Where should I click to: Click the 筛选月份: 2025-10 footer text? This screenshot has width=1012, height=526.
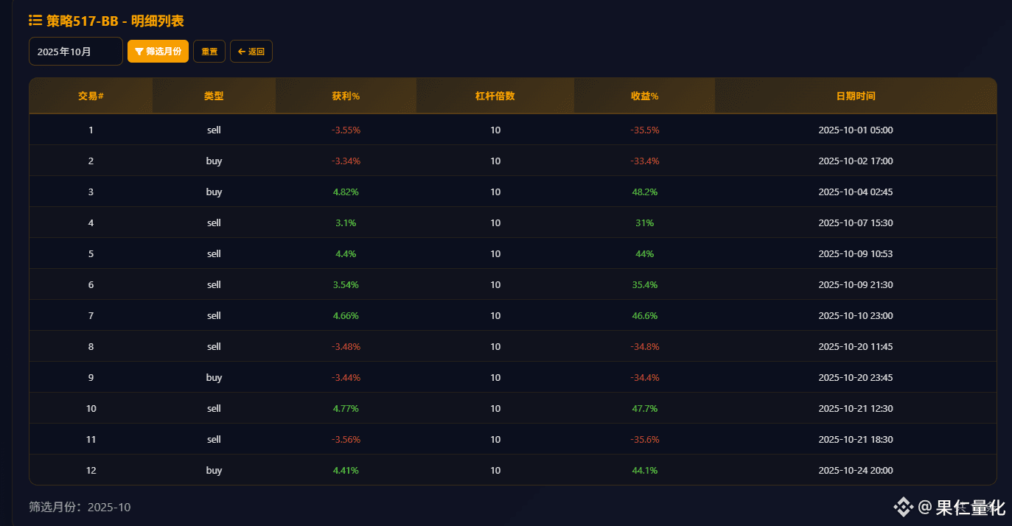tap(80, 507)
